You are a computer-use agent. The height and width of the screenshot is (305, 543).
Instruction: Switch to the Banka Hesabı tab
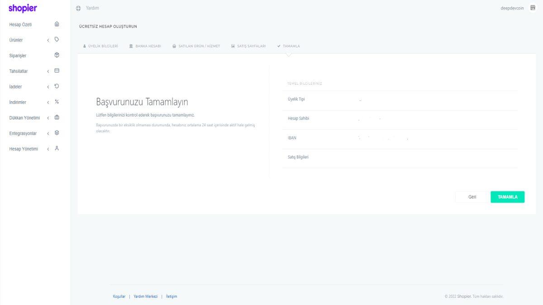click(145, 46)
